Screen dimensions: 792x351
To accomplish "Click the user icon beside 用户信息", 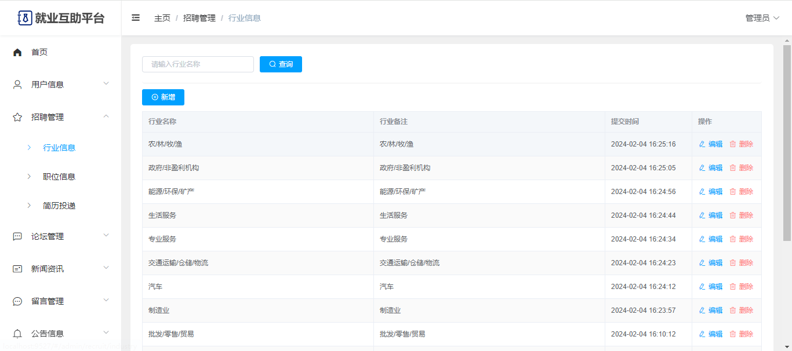I will pyautogui.click(x=17, y=85).
